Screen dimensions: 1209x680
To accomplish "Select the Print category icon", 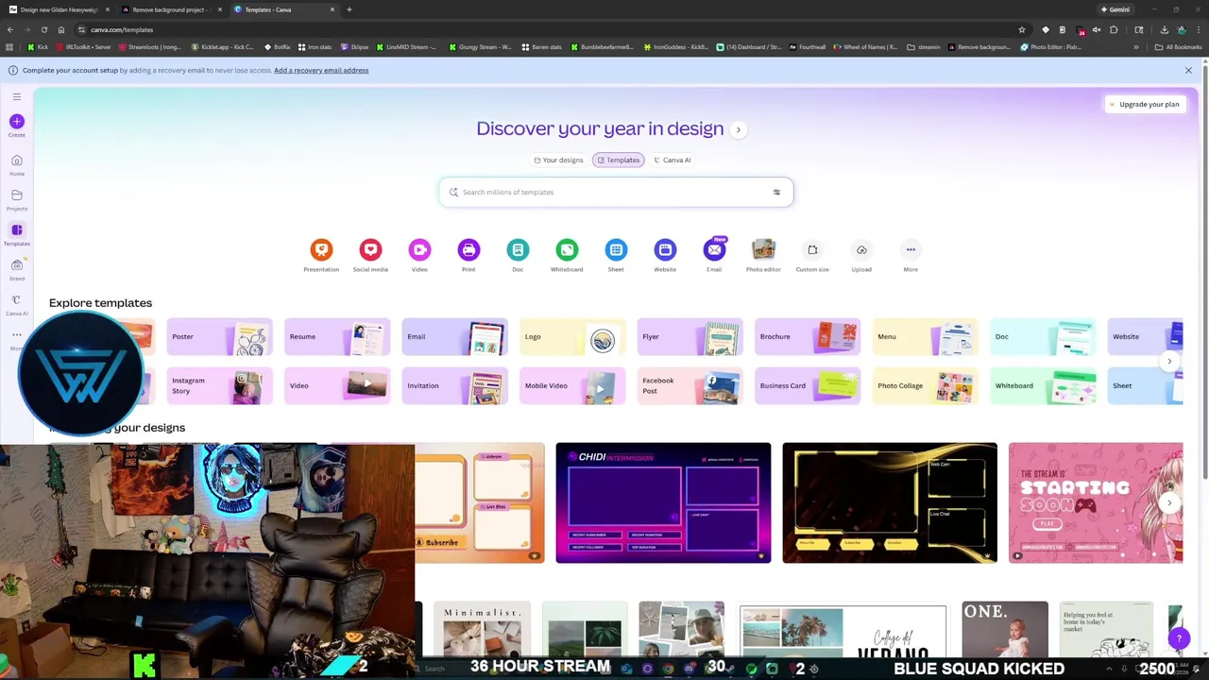I will point(468,249).
